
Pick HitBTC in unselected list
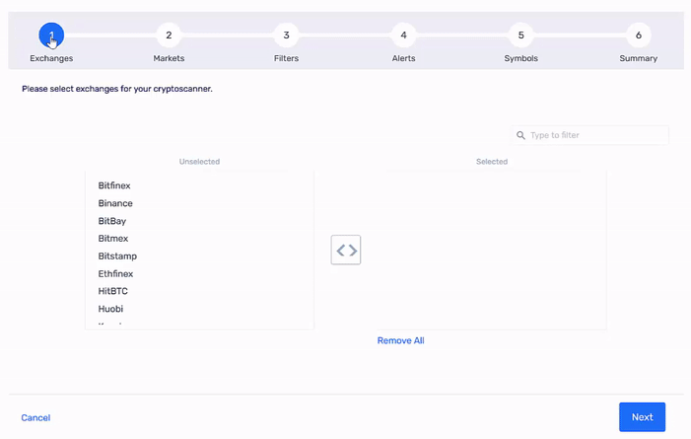pos(112,291)
